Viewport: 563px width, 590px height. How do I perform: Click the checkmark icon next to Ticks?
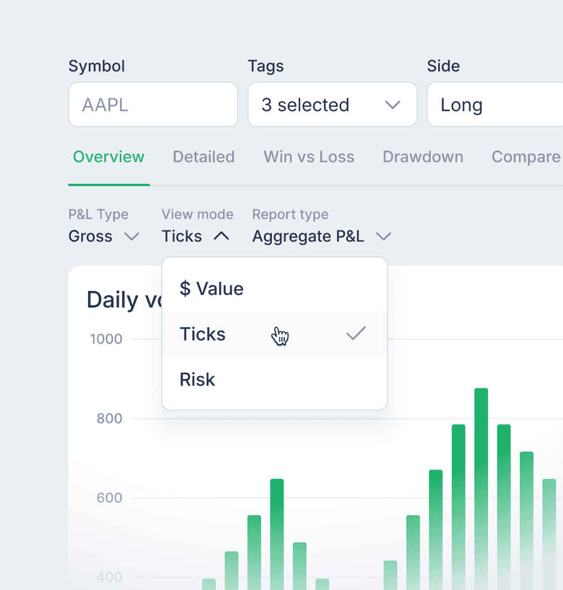pyautogui.click(x=356, y=333)
